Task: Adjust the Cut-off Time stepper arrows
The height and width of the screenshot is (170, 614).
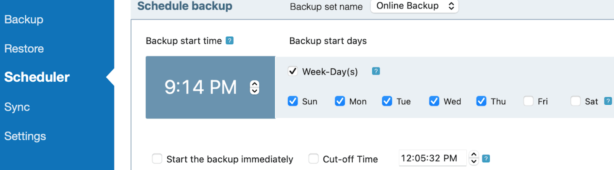Action: (x=474, y=158)
